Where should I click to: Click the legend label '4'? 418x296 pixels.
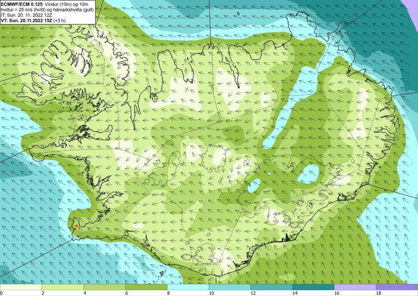tap(85, 293)
